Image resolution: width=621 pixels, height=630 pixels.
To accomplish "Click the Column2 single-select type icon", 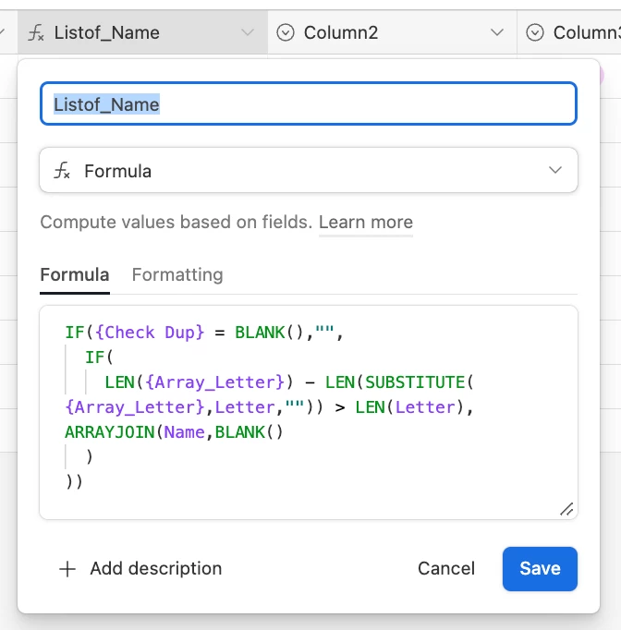I will coord(286,32).
